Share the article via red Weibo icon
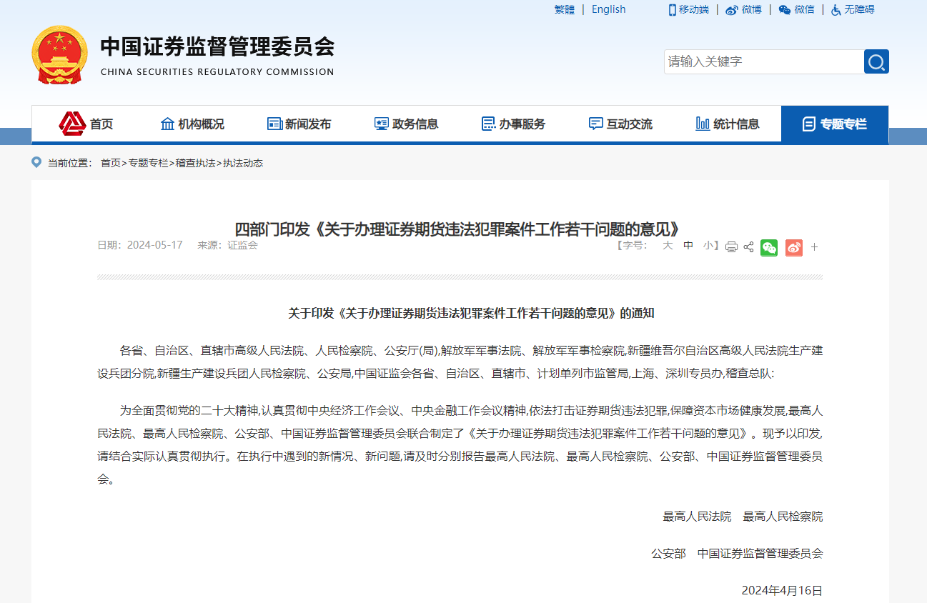Screen dimensions: 927x603 794,247
